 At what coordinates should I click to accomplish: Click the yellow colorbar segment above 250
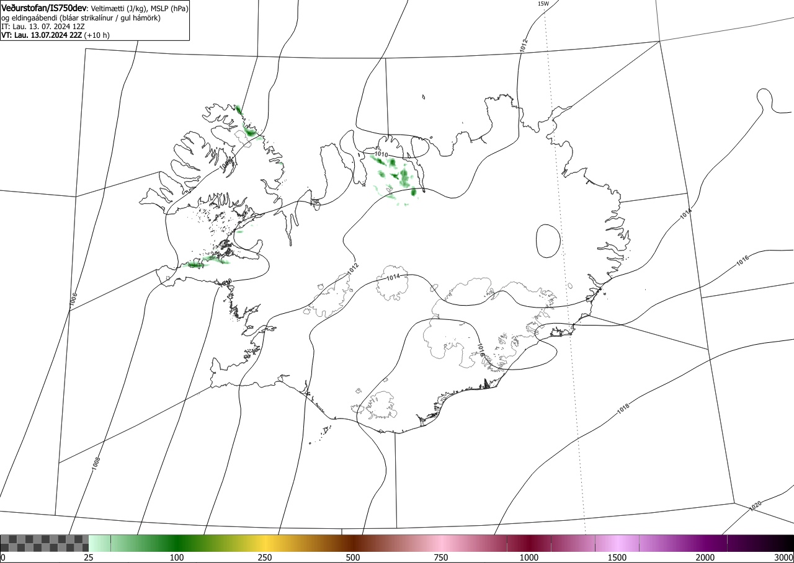(265, 544)
